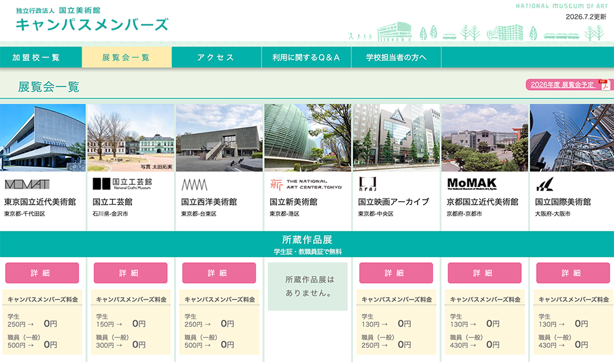This screenshot has width=614, height=362.
Task: Open the 国立国際美術館 building photo
Action: pos(572,137)
